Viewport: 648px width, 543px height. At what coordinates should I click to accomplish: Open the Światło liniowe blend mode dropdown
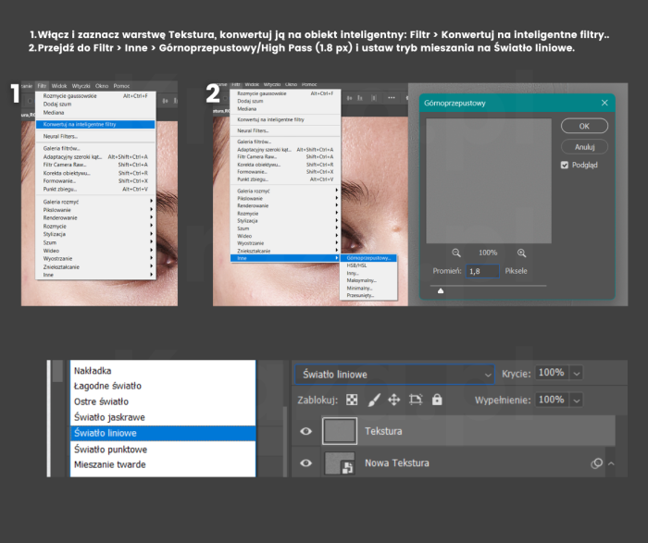pyautogui.click(x=394, y=374)
